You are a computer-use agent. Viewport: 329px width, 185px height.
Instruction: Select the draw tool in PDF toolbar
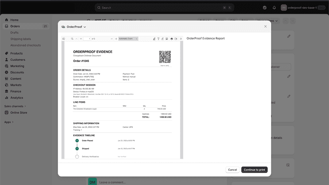click(163, 39)
